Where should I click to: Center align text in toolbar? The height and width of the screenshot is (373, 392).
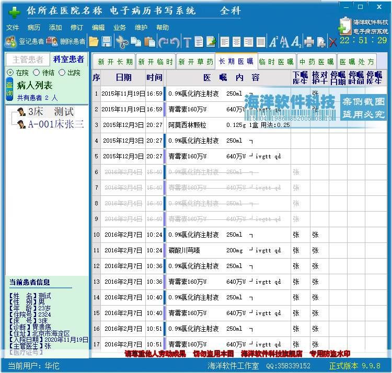pyautogui.click(x=236, y=42)
